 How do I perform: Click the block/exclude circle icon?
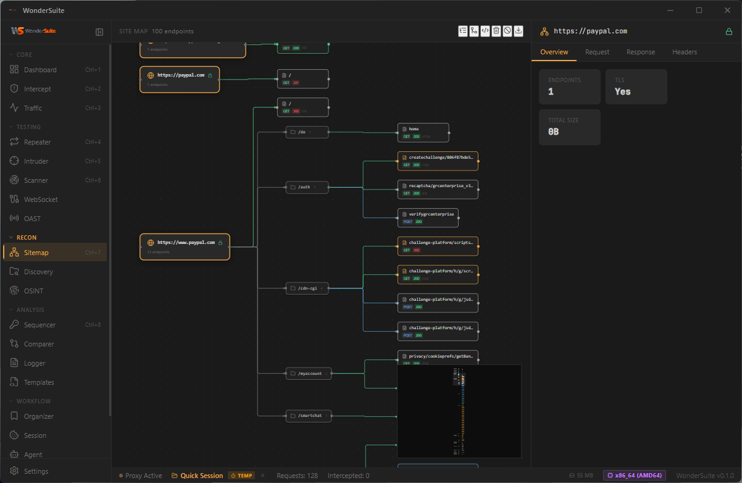507,31
